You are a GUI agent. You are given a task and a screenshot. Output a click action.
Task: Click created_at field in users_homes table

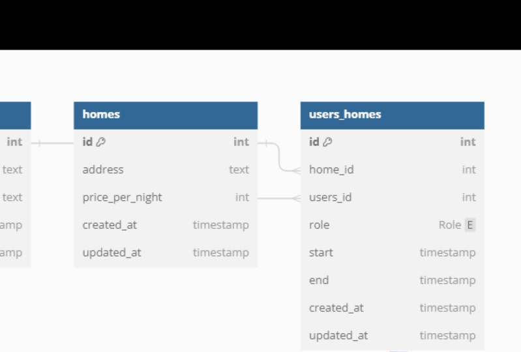pos(336,308)
